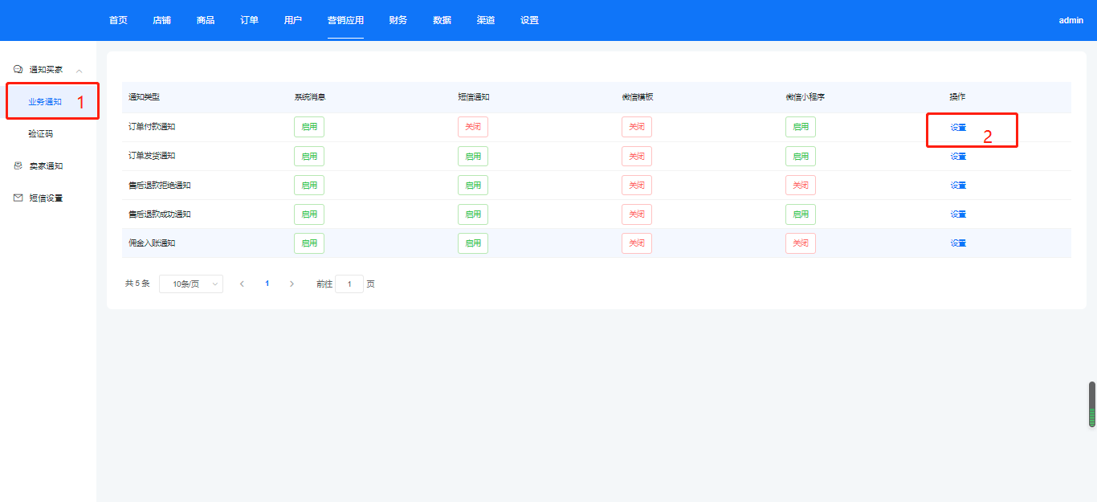1097x502 pixels.
Task: Toggle 微信模板 status for 订单发货通知
Action: [636, 156]
